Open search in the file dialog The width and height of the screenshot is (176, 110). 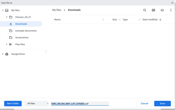coord(145,10)
